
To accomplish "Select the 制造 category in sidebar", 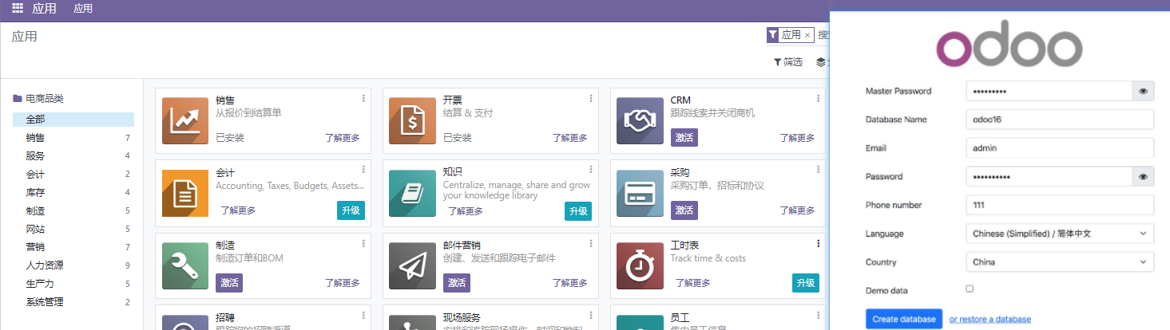I will pyautogui.click(x=73, y=210).
